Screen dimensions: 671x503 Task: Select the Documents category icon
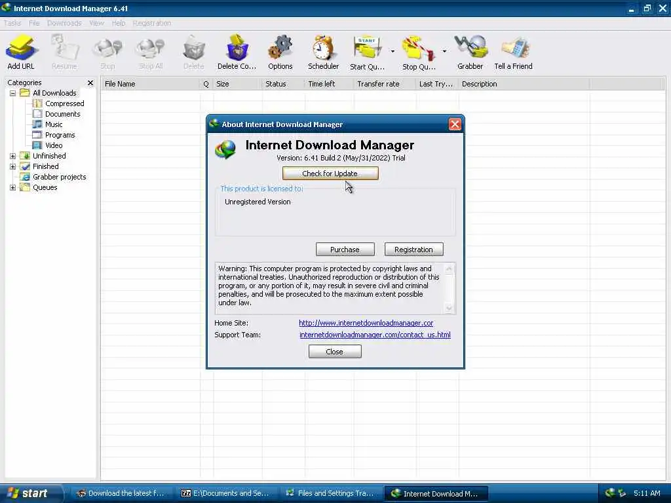(37, 114)
